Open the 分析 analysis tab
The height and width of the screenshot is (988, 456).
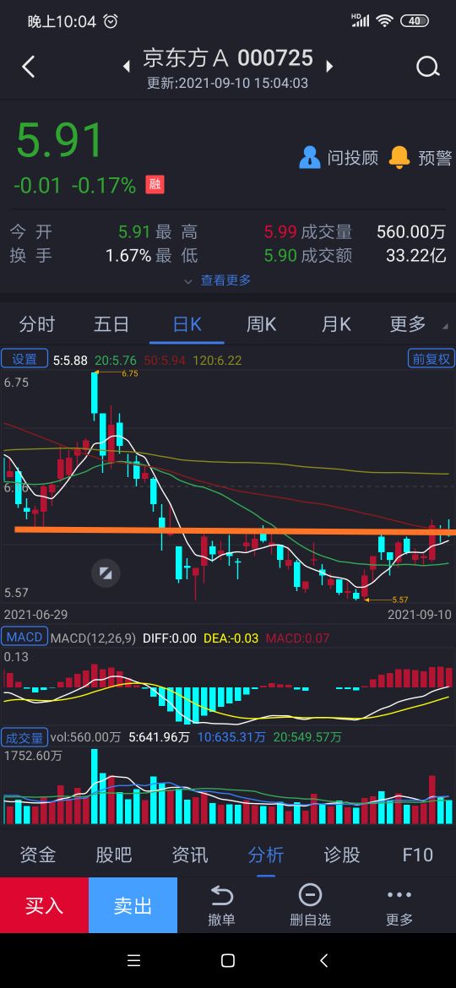[x=266, y=855]
